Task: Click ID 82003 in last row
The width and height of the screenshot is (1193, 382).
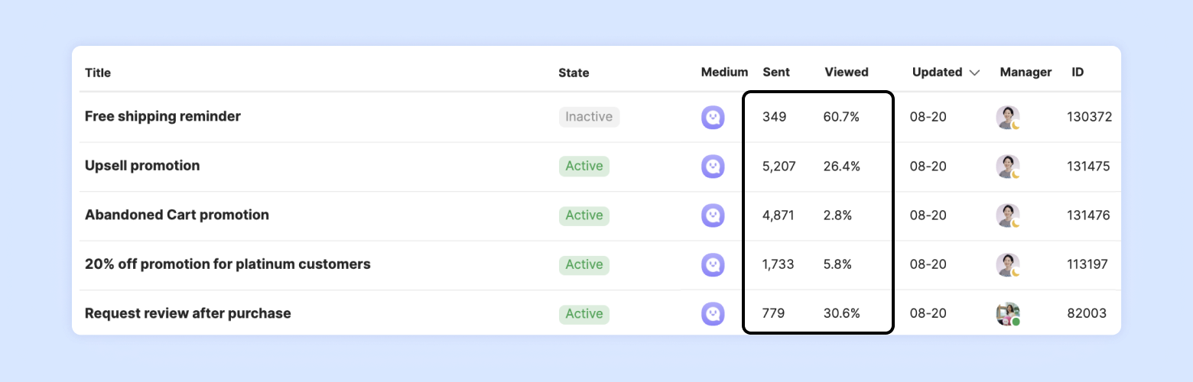Action: click(1087, 314)
